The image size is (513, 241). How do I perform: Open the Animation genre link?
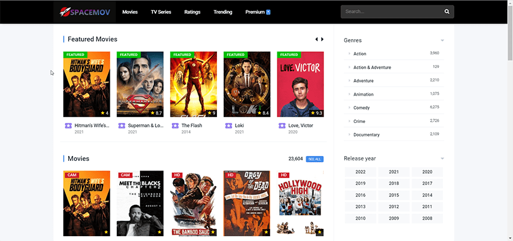click(x=363, y=94)
